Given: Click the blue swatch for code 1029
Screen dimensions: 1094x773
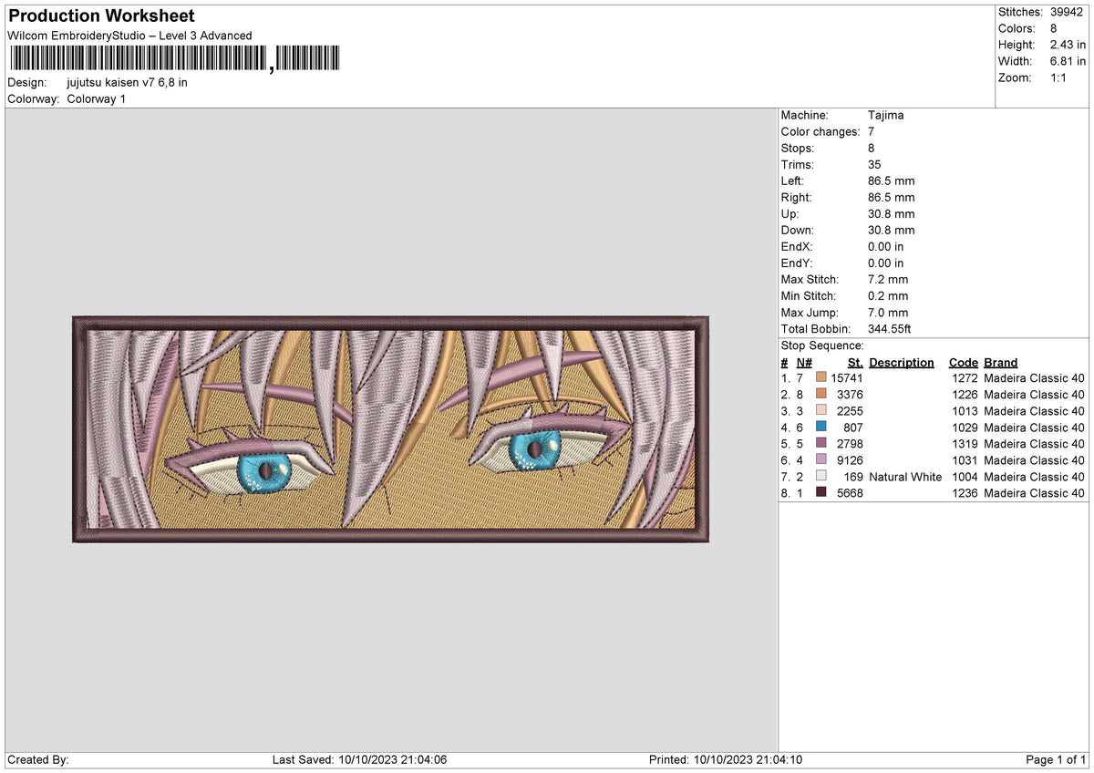Looking at the screenshot, I should click(821, 428).
